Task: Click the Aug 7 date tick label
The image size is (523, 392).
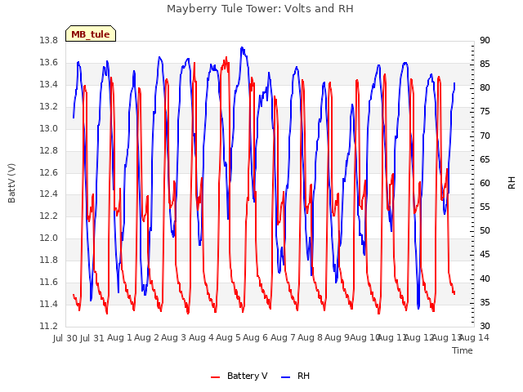Action: (x=283, y=337)
